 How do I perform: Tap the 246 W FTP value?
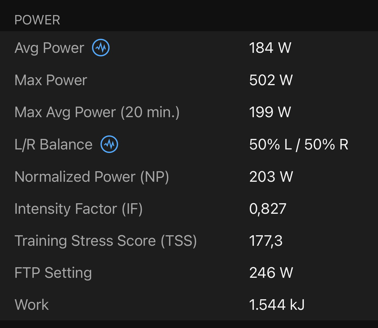tap(271, 273)
